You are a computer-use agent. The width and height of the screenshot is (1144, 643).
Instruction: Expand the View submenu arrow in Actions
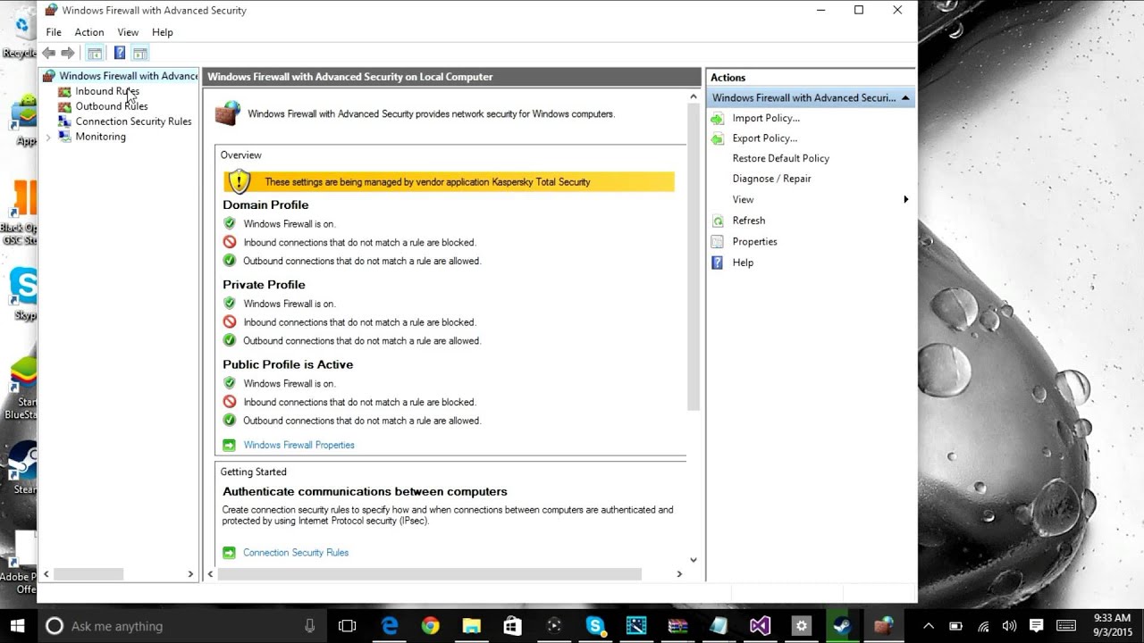click(x=905, y=199)
